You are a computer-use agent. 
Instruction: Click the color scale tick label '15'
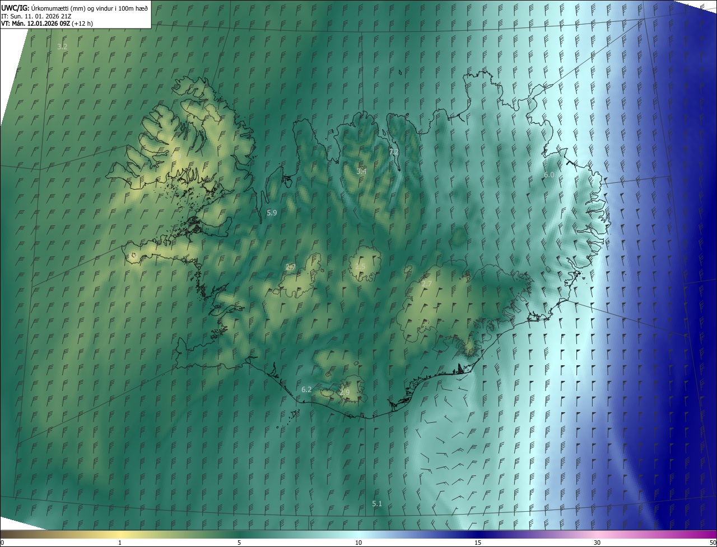(478, 543)
